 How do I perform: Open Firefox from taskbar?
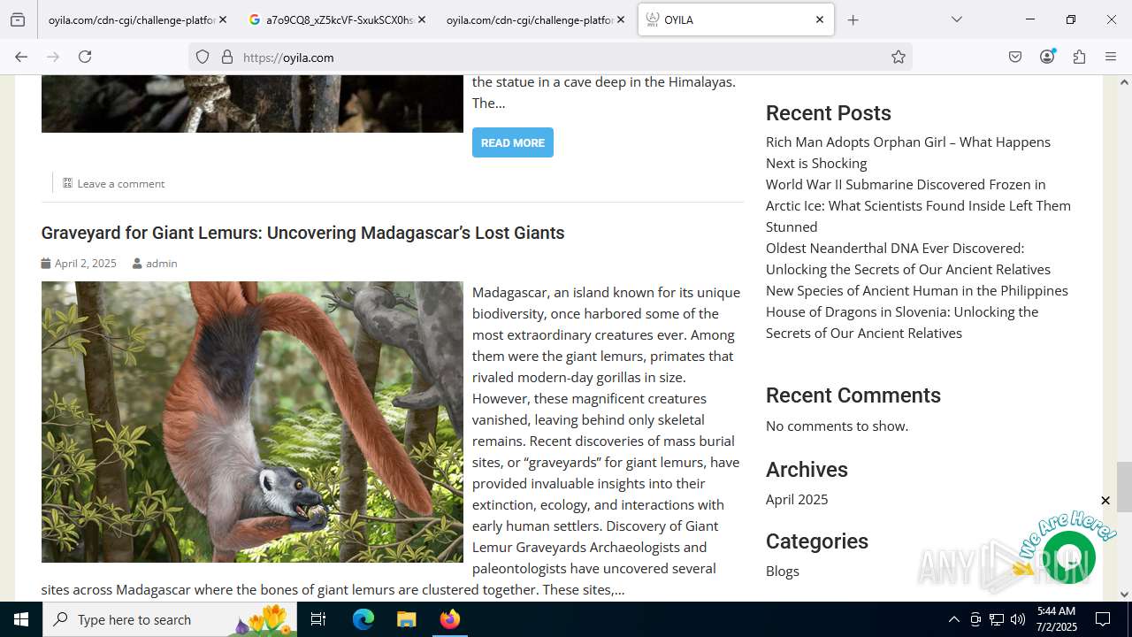[x=449, y=619]
